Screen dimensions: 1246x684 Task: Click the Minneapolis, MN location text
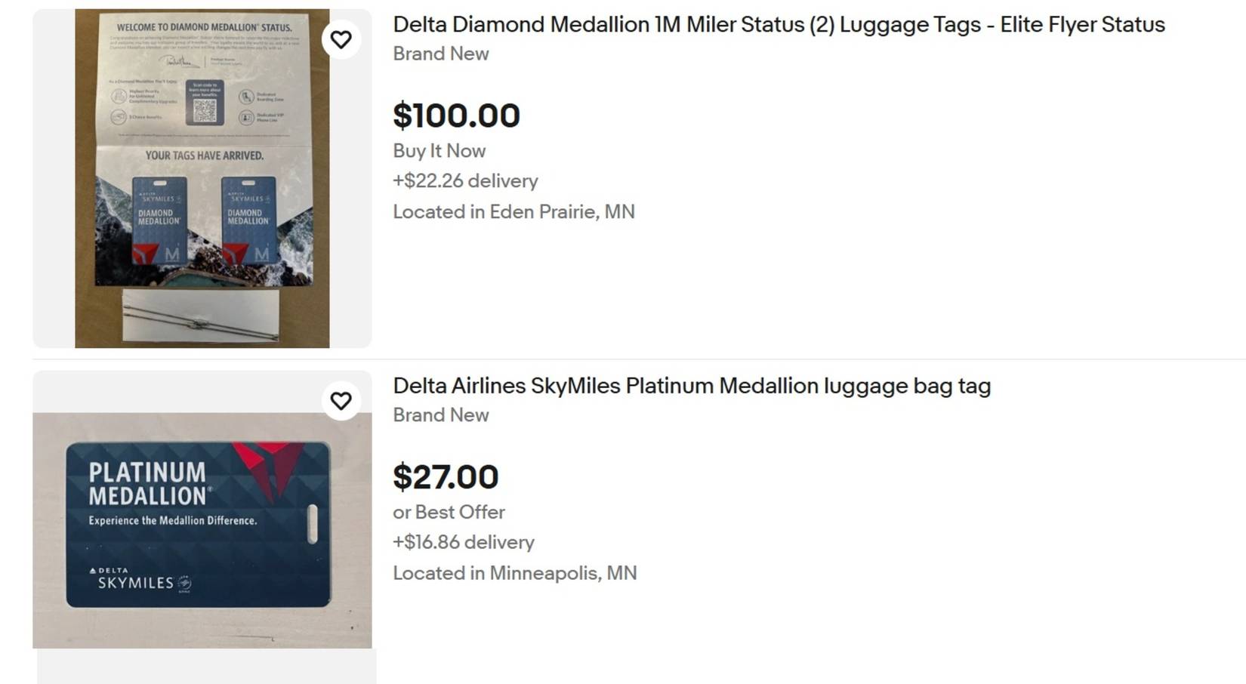[515, 573]
